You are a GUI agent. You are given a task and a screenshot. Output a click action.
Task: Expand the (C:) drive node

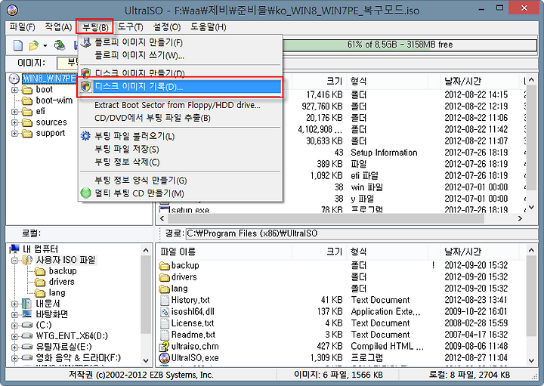14,326
